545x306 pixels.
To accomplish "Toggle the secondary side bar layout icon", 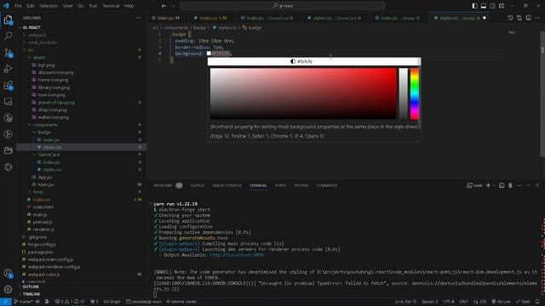I will point(492,6).
